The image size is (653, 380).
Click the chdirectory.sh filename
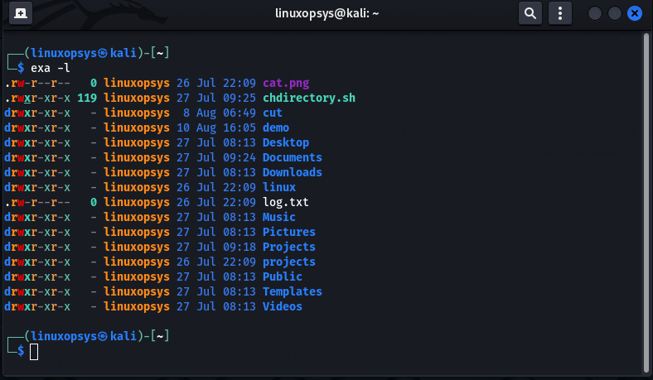(308, 98)
